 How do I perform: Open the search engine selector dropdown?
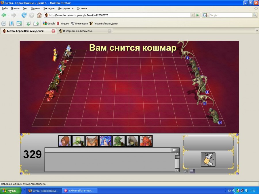(x=206, y=15)
